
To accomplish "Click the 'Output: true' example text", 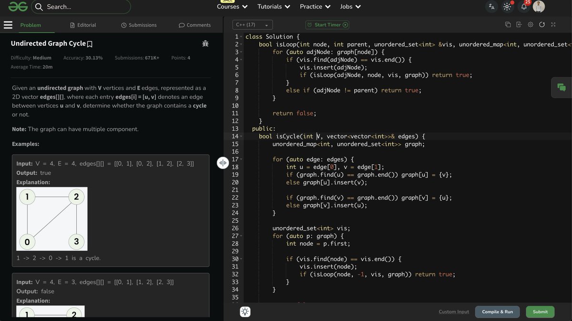I will point(33,173).
